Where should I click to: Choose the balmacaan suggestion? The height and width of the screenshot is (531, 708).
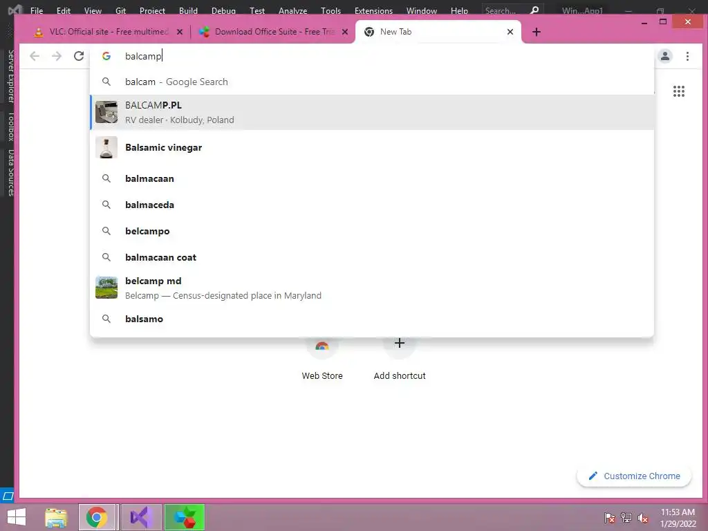click(x=372, y=178)
